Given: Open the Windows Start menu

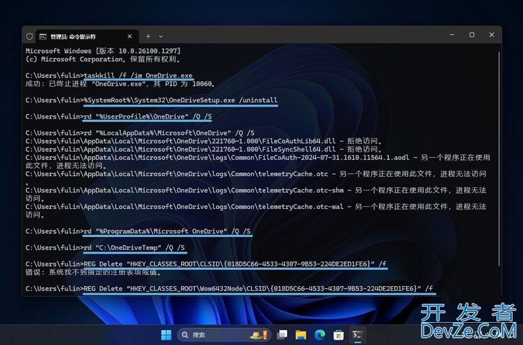Looking at the screenshot, I should click(166, 335).
